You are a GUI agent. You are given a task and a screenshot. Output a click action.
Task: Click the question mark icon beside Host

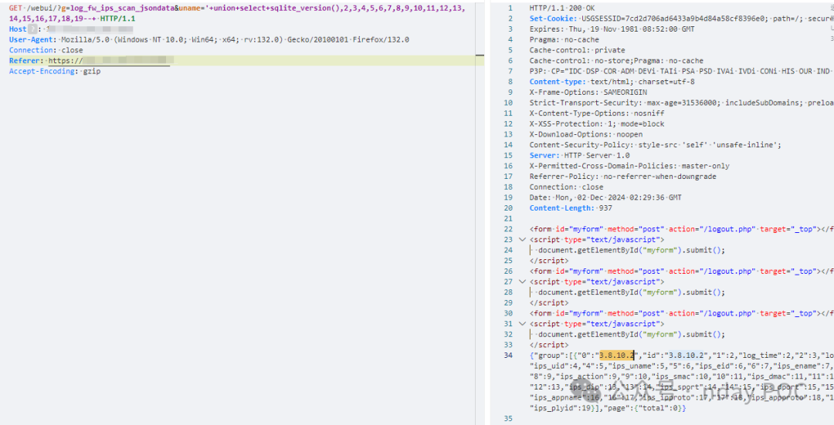[x=32, y=29]
